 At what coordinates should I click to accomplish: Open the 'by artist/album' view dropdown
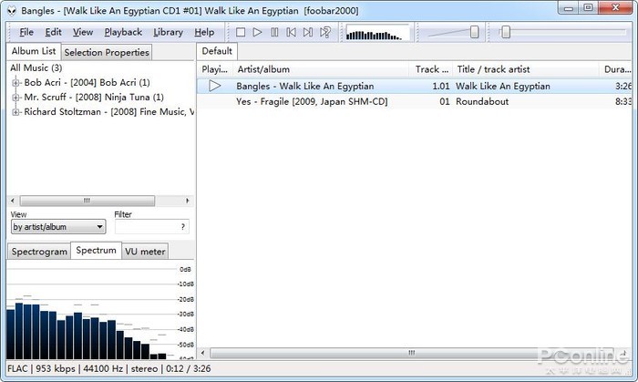pos(58,227)
